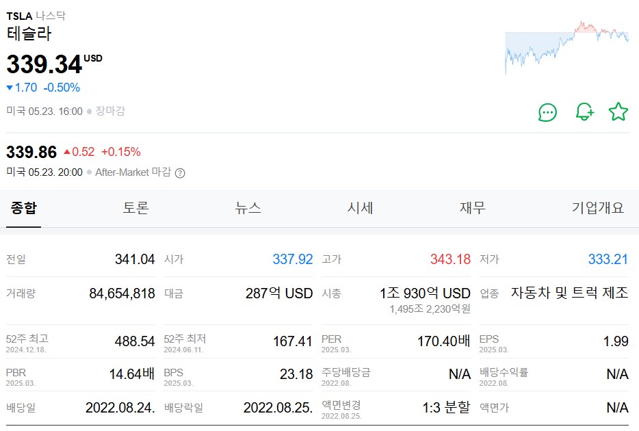Viewport: 639px width, 431px height.
Task: Click the 대금 value 287억 USD
Action: [x=279, y=293]
